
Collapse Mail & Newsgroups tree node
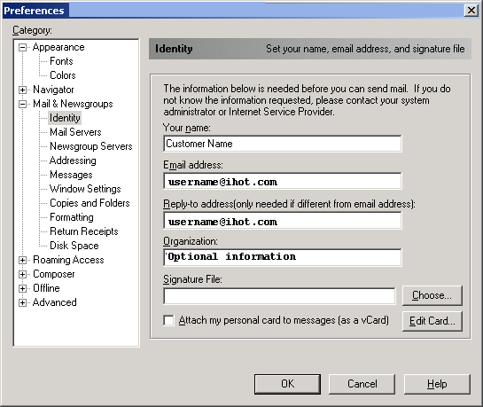click(x=22, y=104)
